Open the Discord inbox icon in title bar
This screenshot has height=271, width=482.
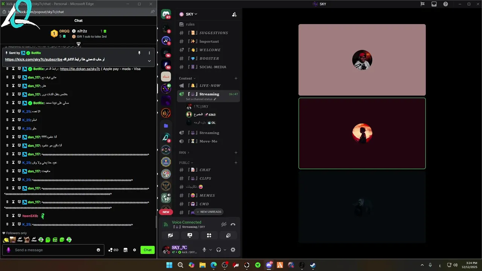pos(434,4)
